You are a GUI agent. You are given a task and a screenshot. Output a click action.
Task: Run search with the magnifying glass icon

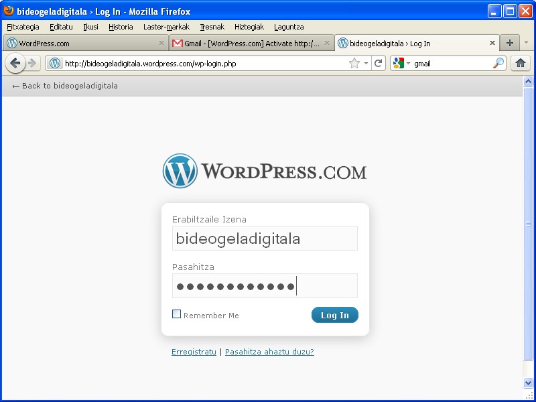pos(498,63)
